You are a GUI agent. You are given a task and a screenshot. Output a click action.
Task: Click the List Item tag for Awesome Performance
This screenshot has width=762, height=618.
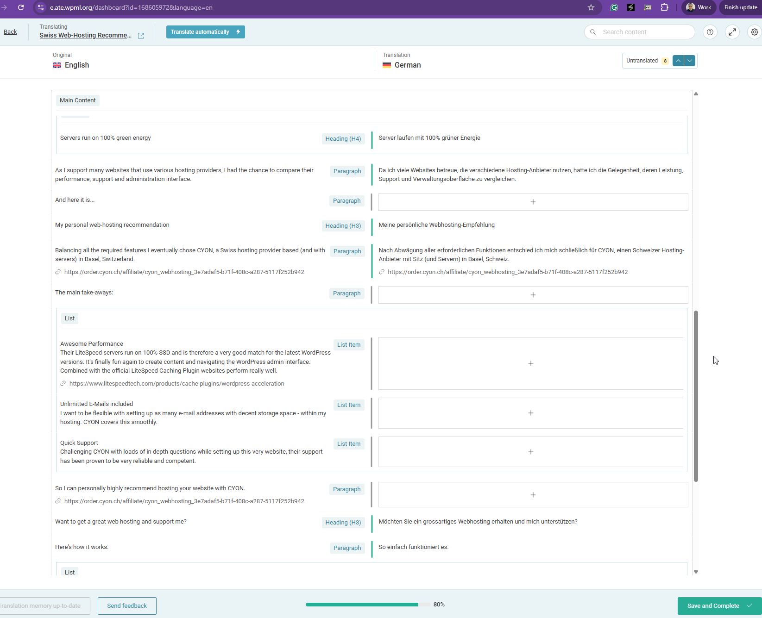click(x=349, y=345)
